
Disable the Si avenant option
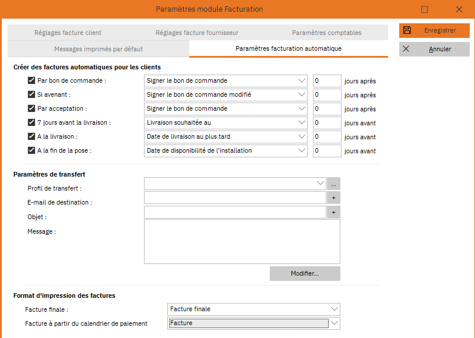tap(31, 94)
